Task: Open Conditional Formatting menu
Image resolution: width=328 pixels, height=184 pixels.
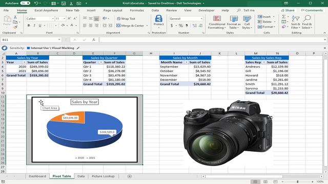Action: click(217, 22)
